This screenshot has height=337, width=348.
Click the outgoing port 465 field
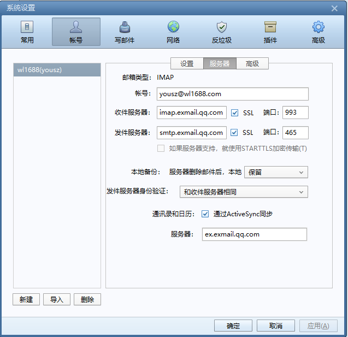[x=296, y=133]
